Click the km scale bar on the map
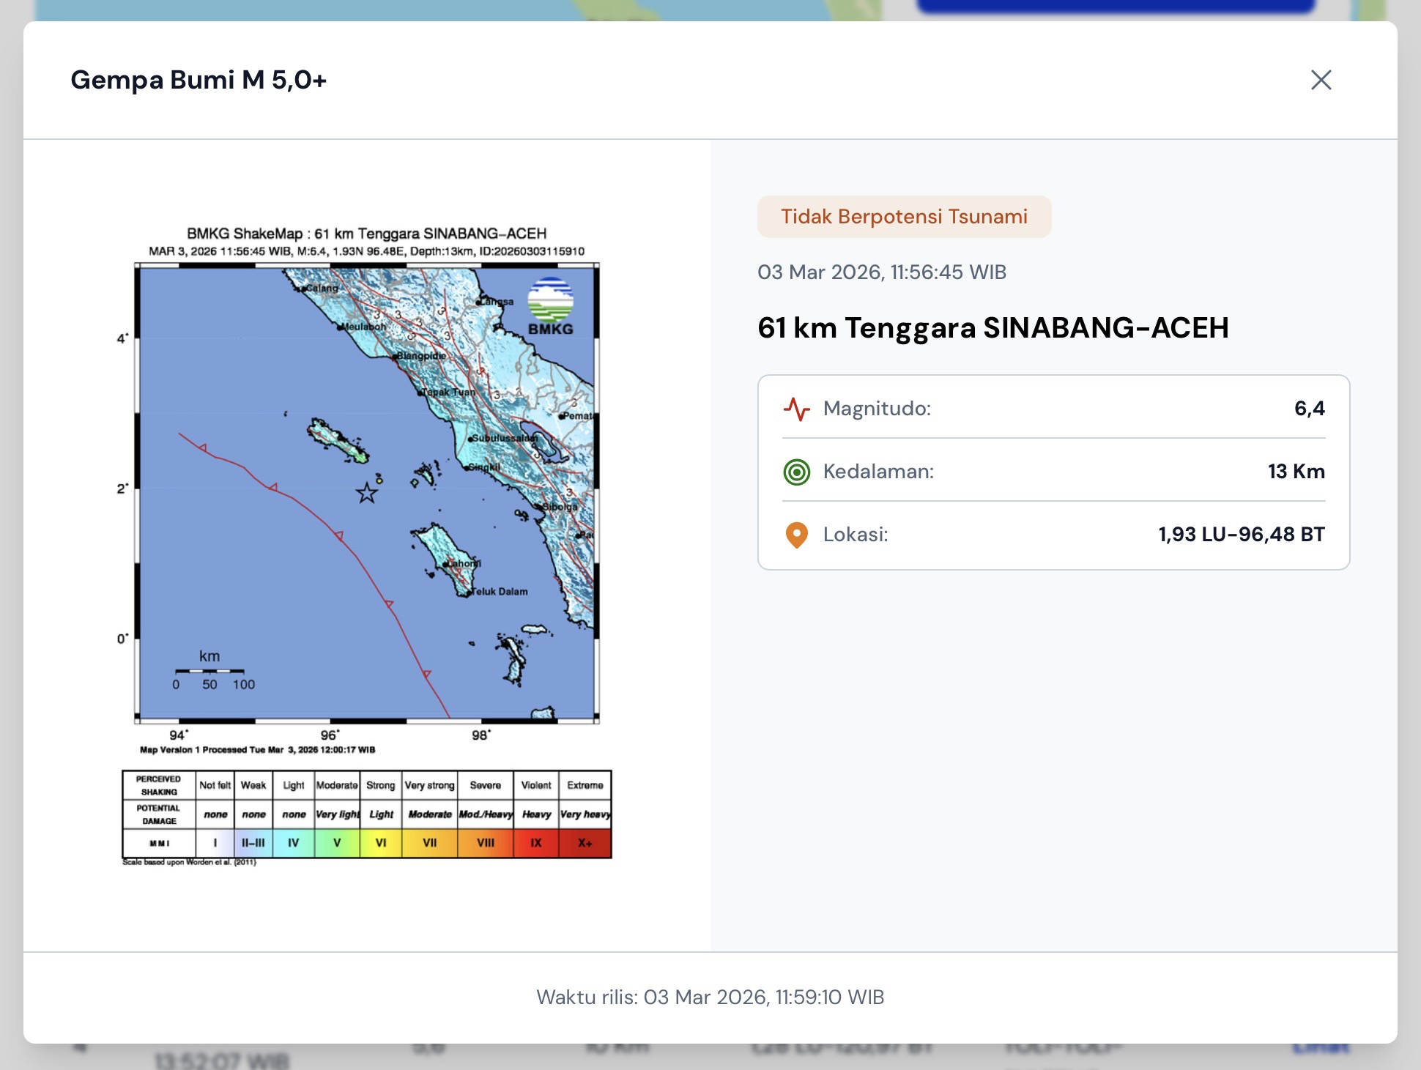Viewport: 1421px width, 1070px height. pos(210,672)
